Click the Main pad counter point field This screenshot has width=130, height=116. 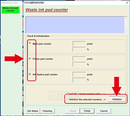[79, 44]
